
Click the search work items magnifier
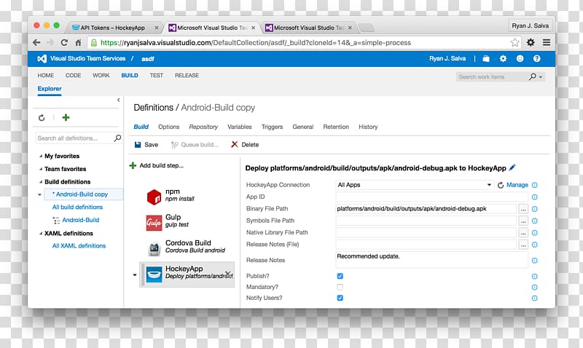tap(533, 76)
